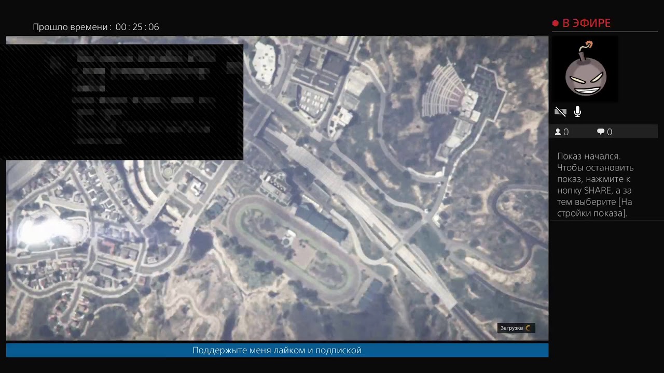The image size is (664, 373).
Task: Click the viewers count person icon
Action: pyautogui.click(x=558, y=132)
